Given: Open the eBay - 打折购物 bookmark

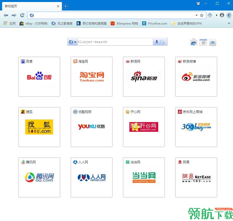Looking at the screenshot, I should pyautogui.click(x=34, y=23).
